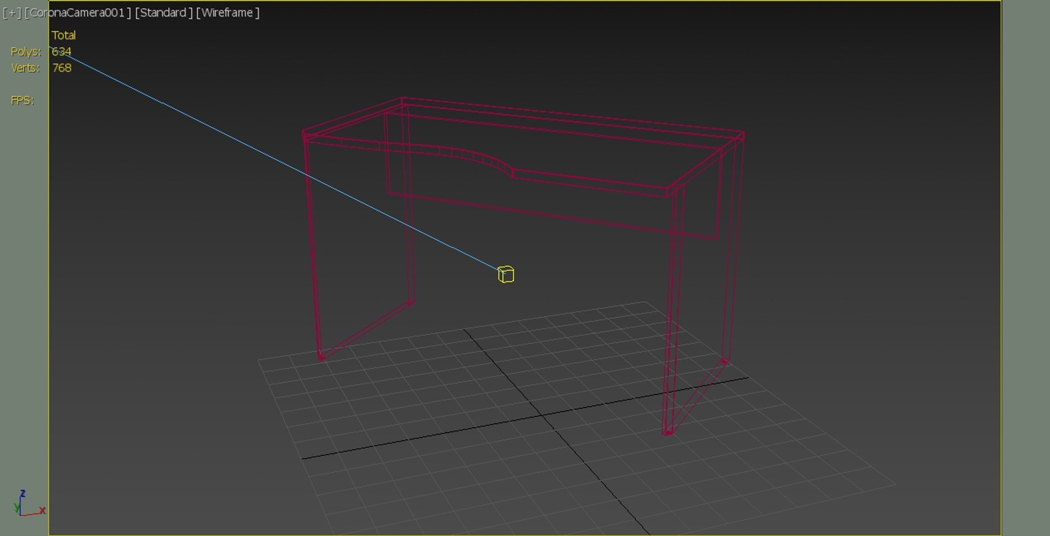The height and width of the screenshot is (536, 1050).
Task: Click the FPS statistics label
Action: (22, 100)
